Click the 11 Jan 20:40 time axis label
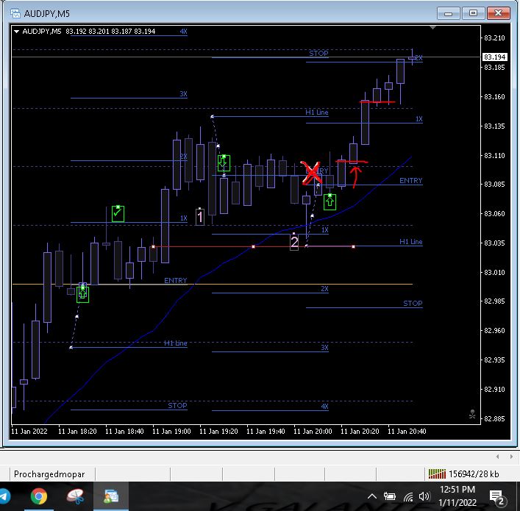 pyautogui.click(x=407, y=432)
